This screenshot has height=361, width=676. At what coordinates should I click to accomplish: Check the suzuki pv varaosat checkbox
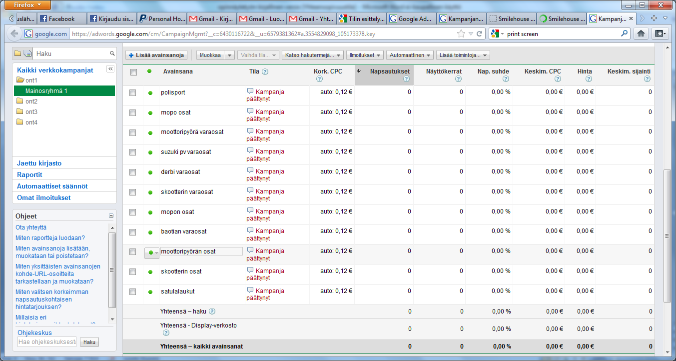click(132, 152)
